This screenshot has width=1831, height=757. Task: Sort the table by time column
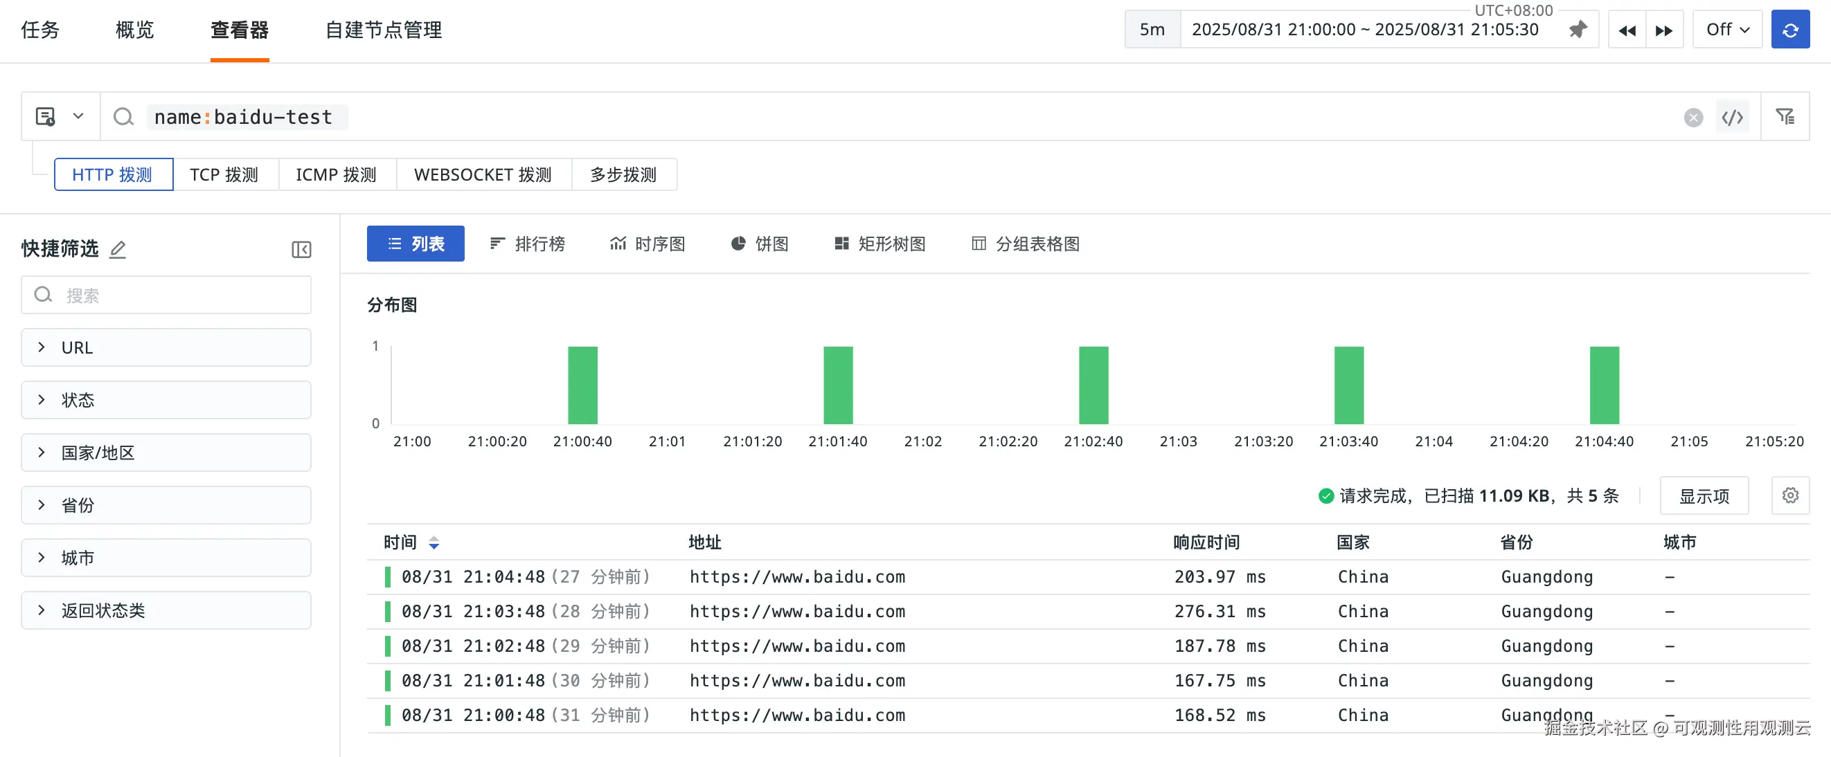coord(434,542)
